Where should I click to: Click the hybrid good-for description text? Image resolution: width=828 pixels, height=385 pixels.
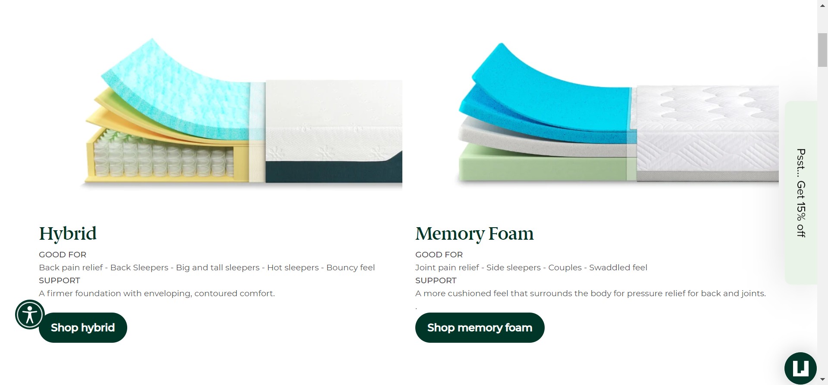pos(207,267)
